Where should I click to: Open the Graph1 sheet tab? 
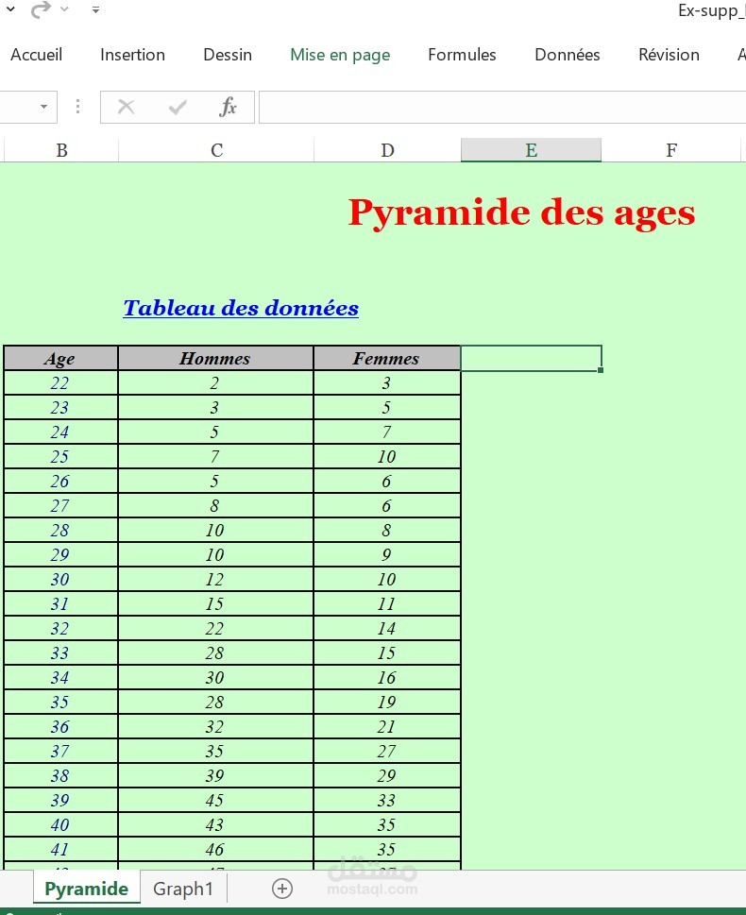[182, 889]
